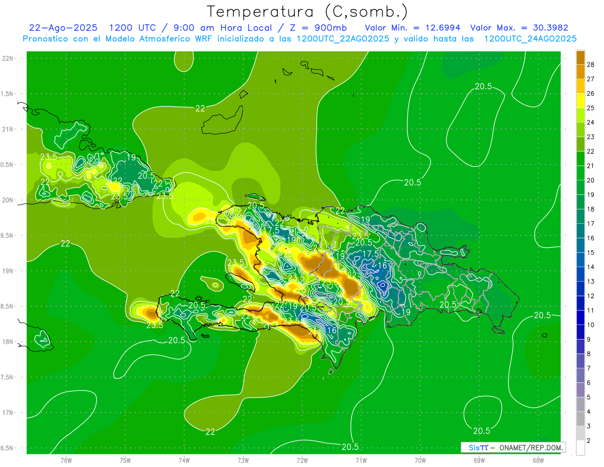This screenshot has height=467, width=604.
Task: Click the "24" label on the color legend
Action: (591, 122)
